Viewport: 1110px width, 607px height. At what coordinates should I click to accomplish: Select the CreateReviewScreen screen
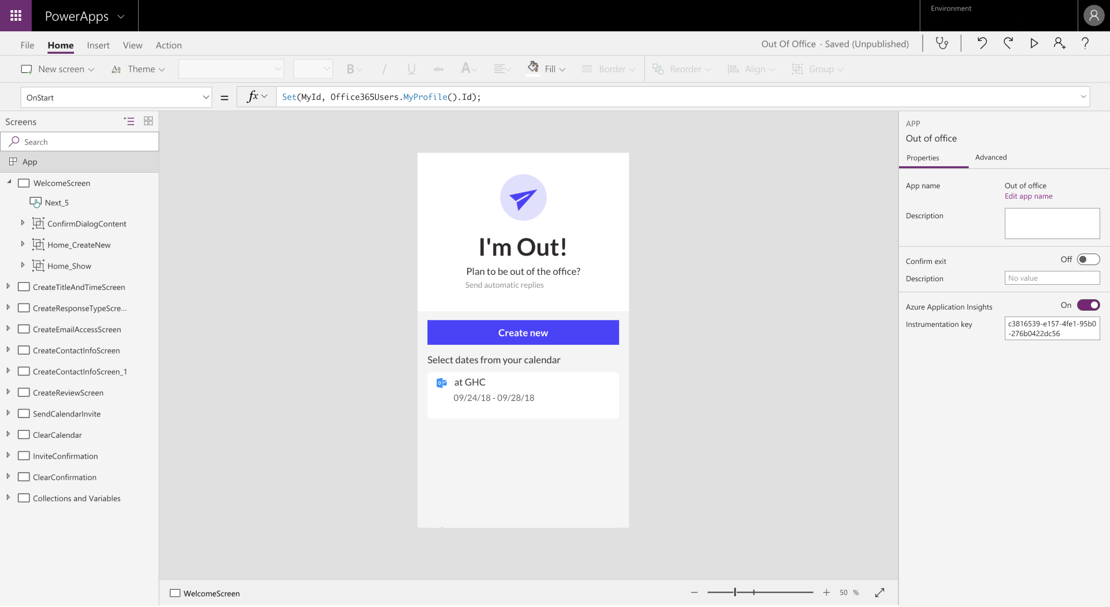click(x=68, y=393)
